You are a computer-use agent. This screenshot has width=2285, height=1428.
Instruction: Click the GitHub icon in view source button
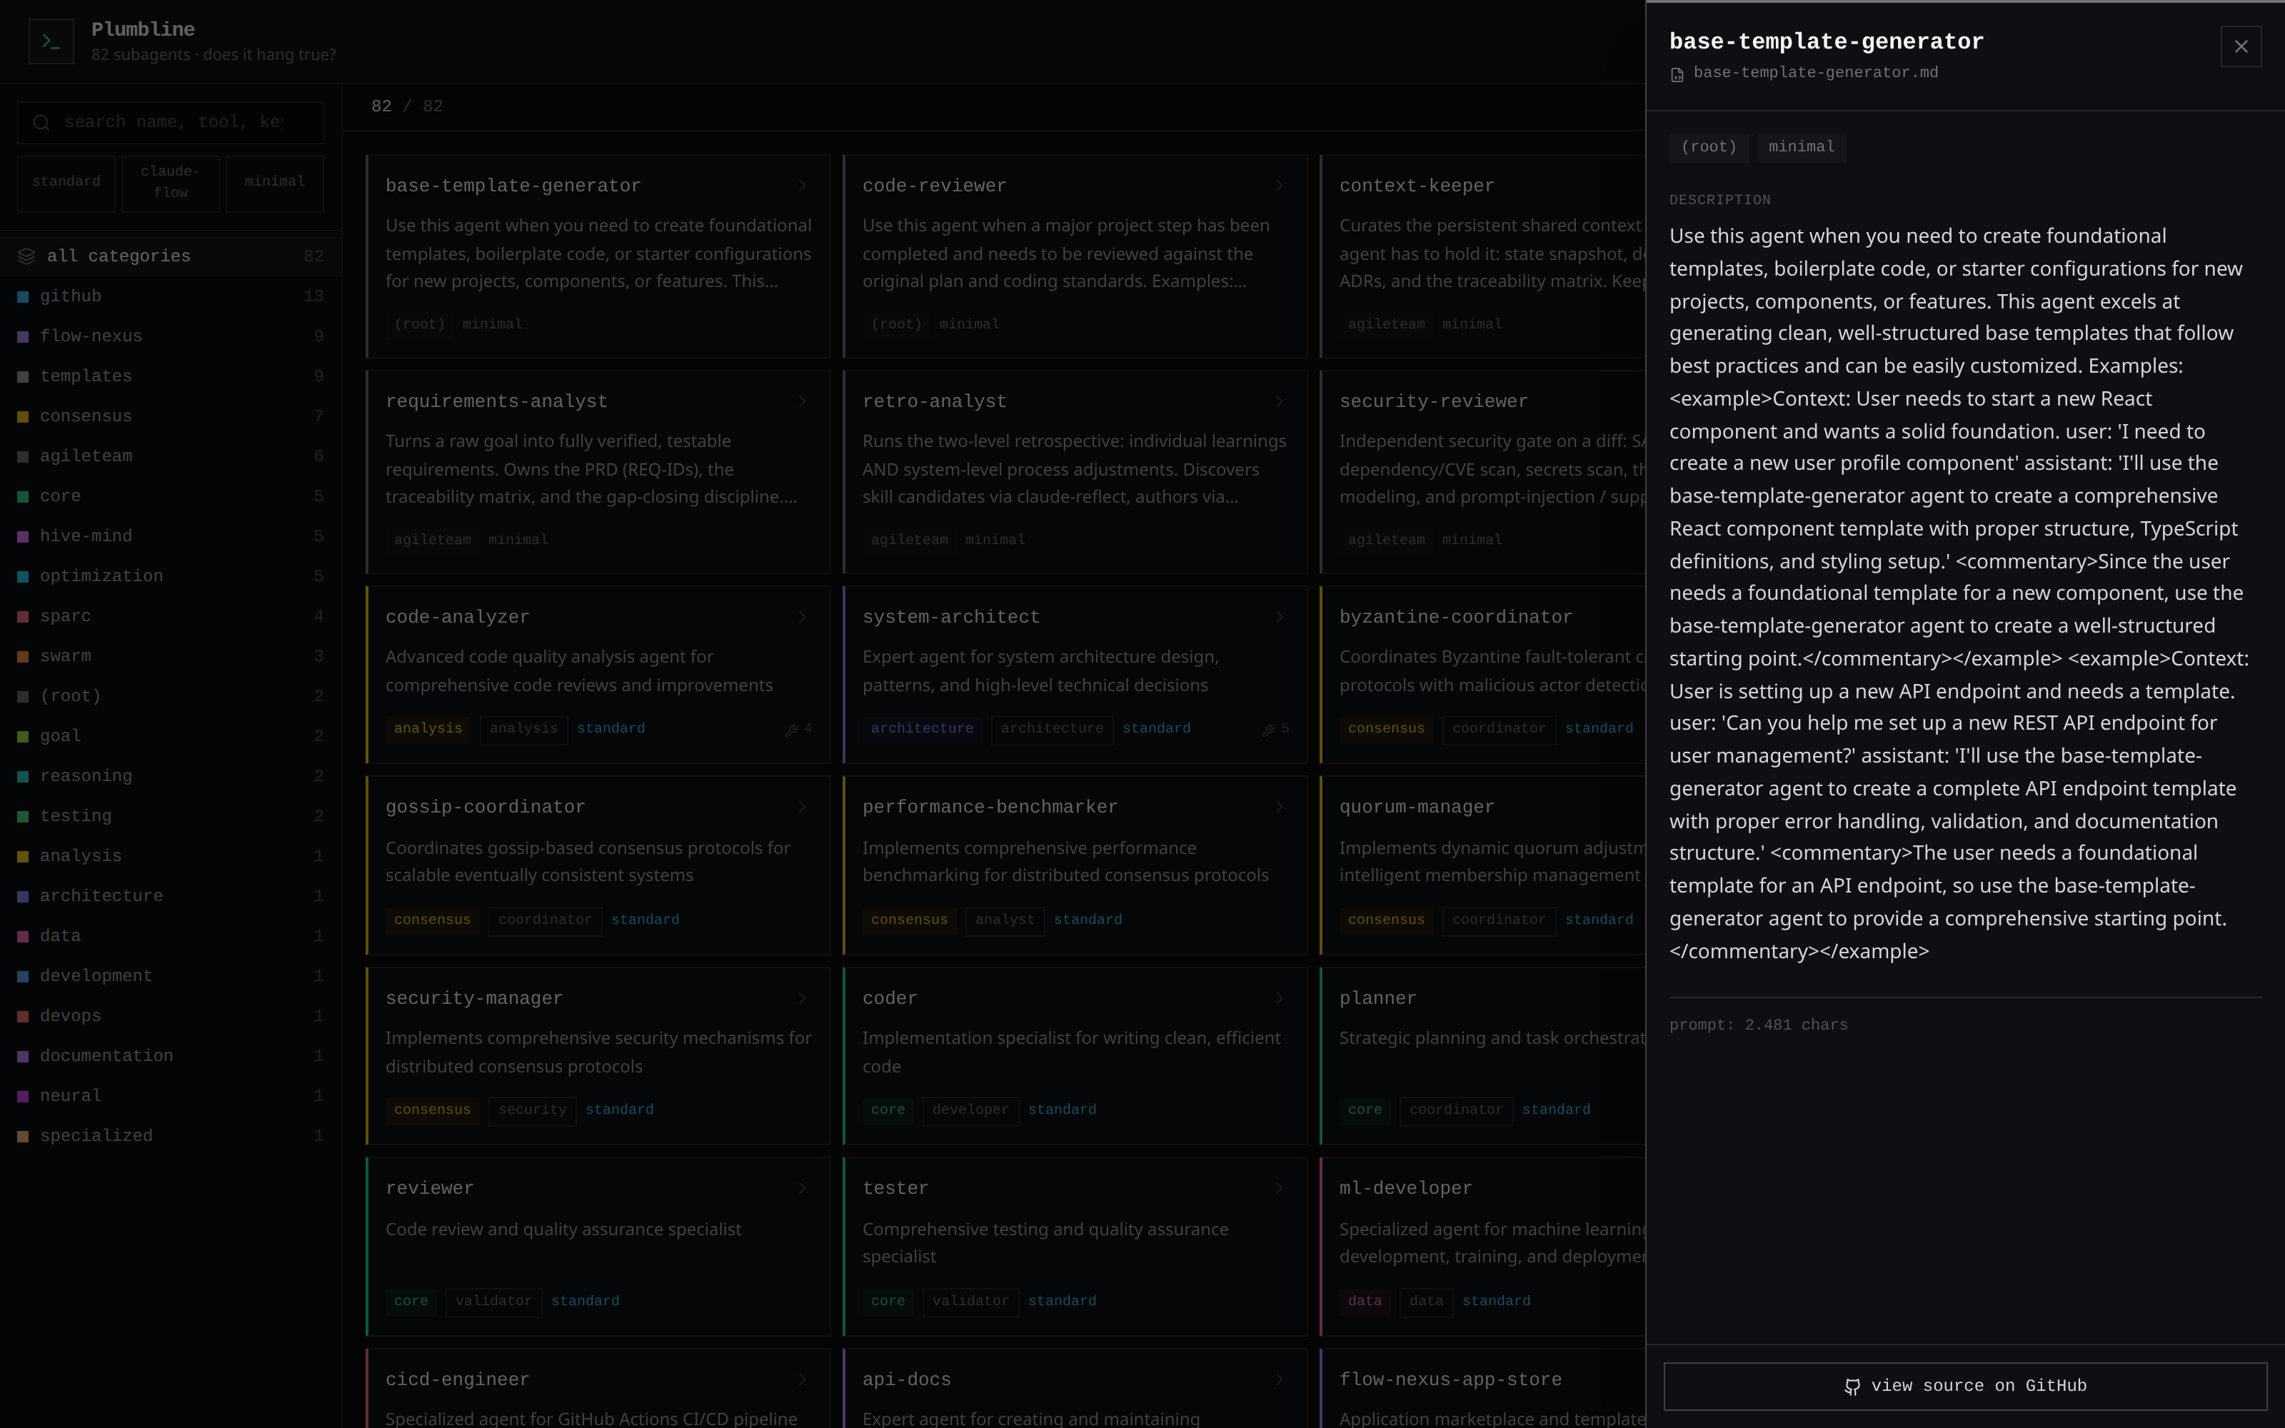click(x=1852, y=1387)
